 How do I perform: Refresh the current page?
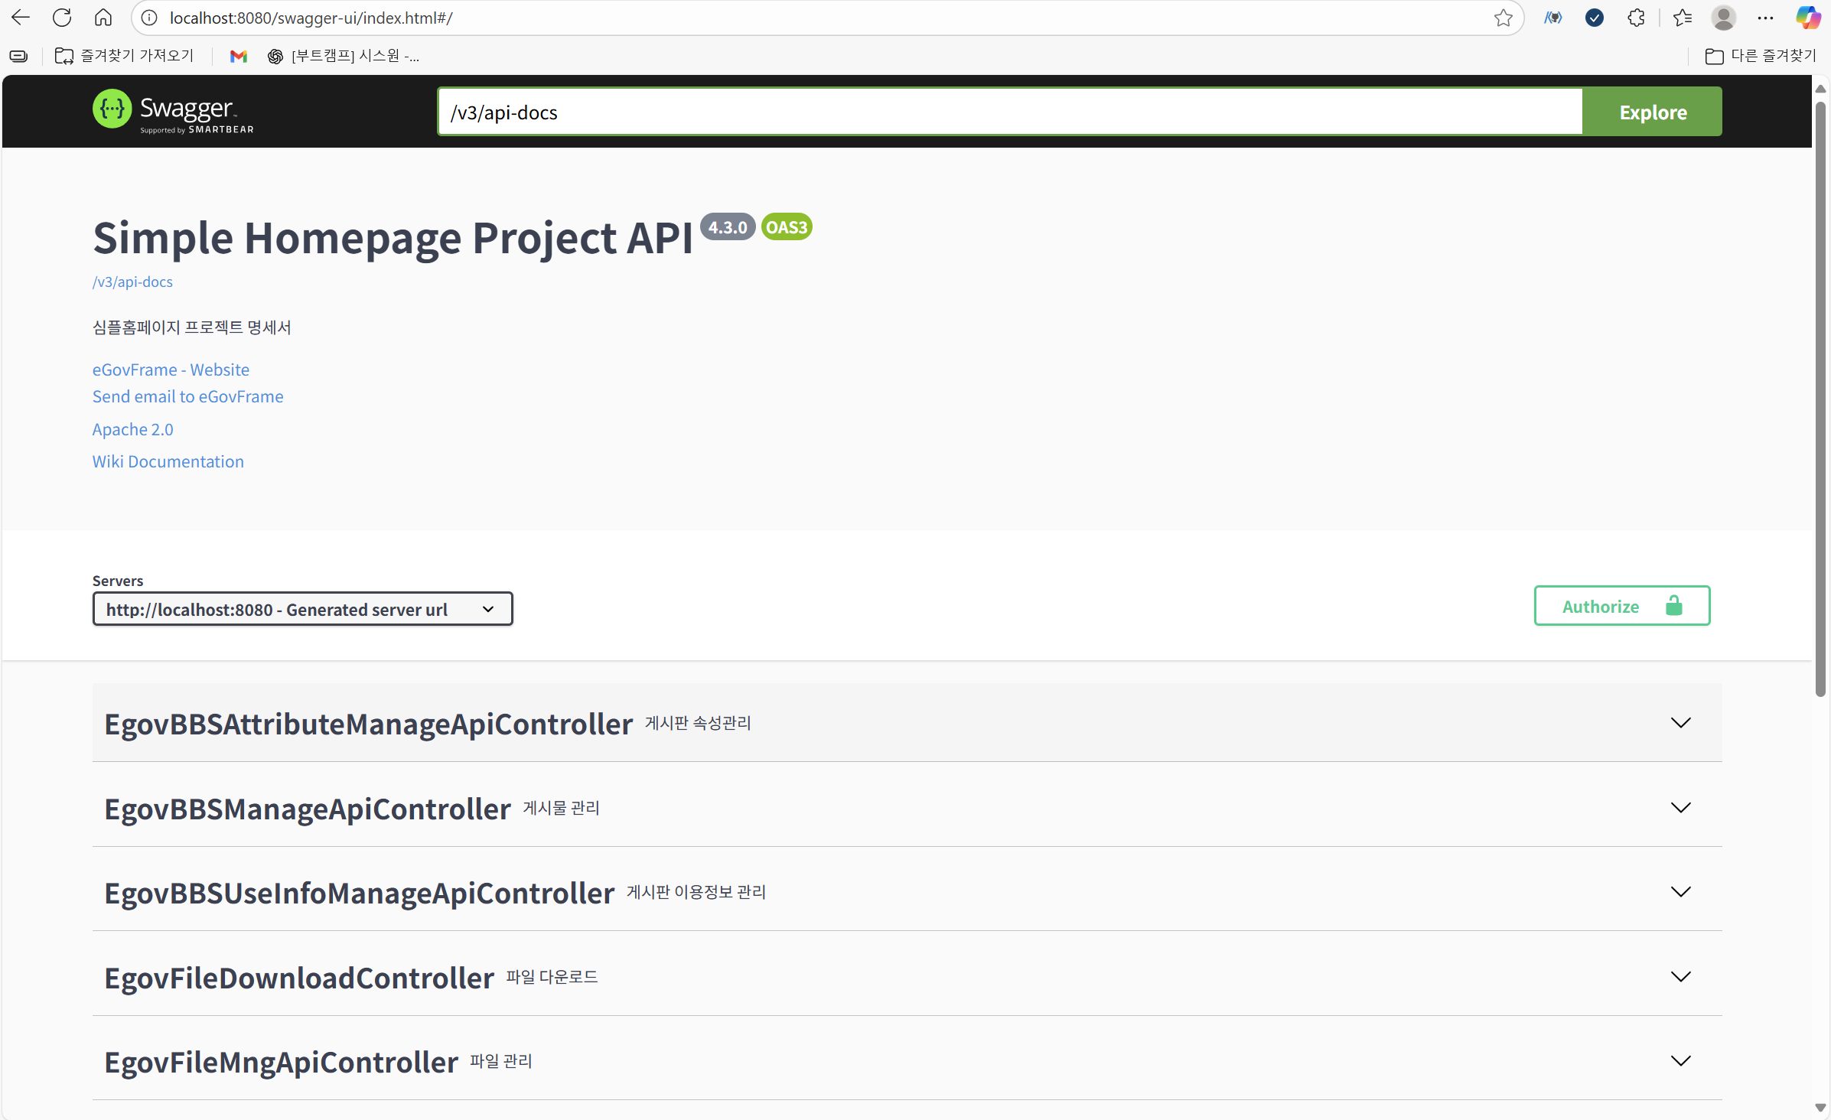(x=61, y=17)
